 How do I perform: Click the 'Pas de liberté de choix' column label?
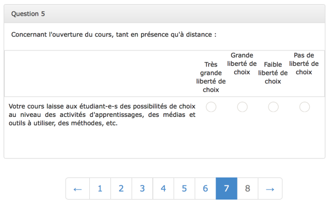(304, 64)
